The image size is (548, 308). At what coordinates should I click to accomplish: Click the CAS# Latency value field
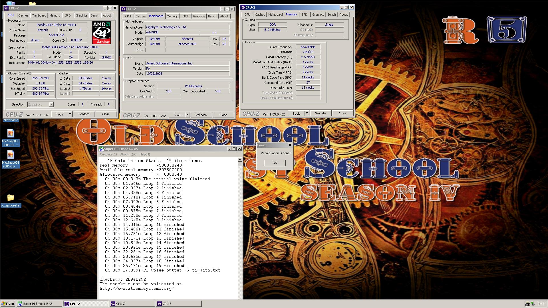click(308, 57)
